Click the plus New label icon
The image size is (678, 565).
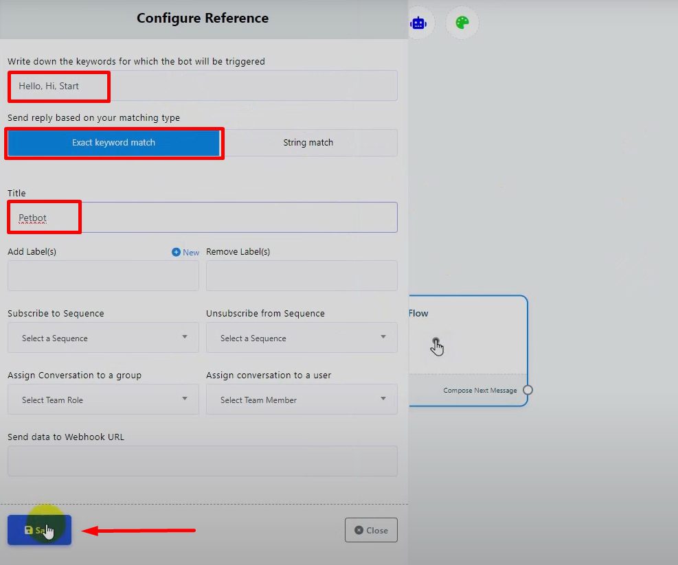click(x=176, y=252)
